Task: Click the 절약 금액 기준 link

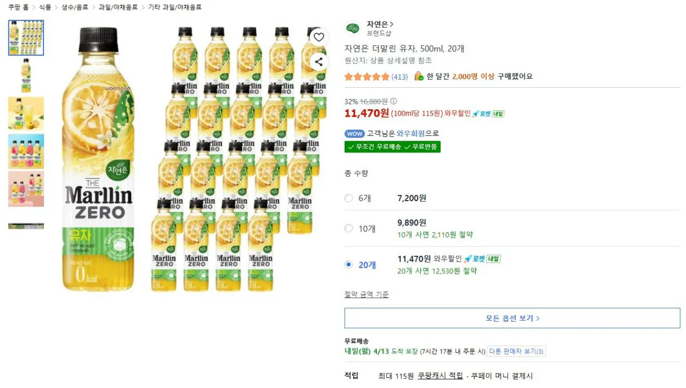Action: pyautogui.click(x=366, y=294)
